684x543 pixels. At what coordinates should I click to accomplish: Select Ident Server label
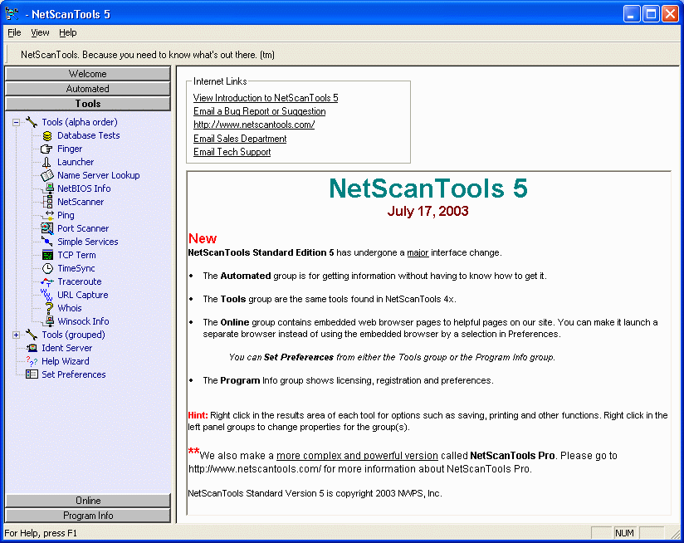coord(66,348)
